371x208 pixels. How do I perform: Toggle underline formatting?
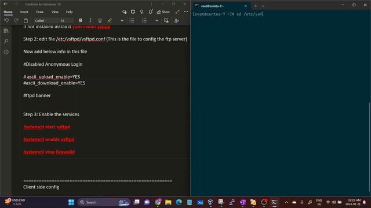100,21
